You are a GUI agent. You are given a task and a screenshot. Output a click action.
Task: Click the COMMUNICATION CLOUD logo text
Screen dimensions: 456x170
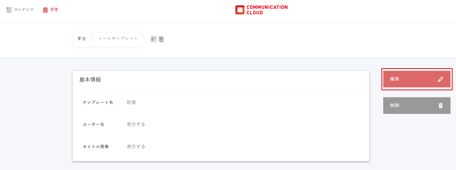(x=267, y=10)
